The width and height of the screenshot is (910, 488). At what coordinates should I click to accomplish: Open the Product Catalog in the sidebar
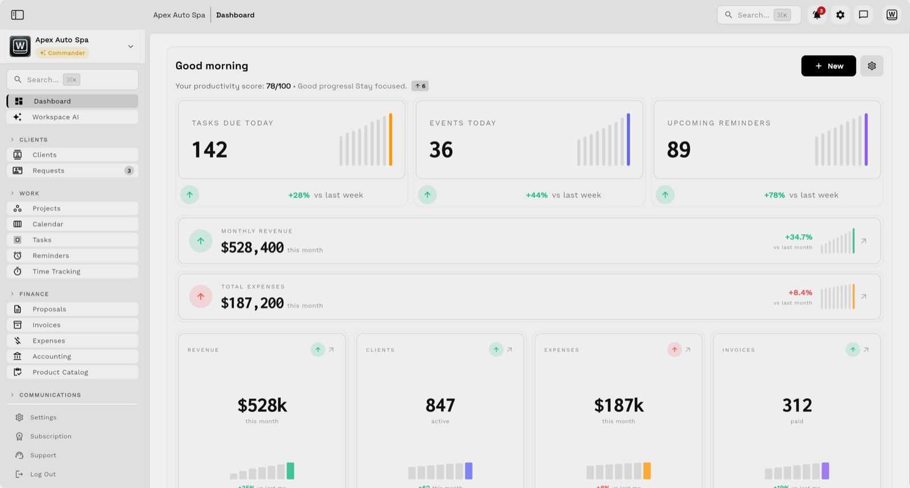pos(72,372)
